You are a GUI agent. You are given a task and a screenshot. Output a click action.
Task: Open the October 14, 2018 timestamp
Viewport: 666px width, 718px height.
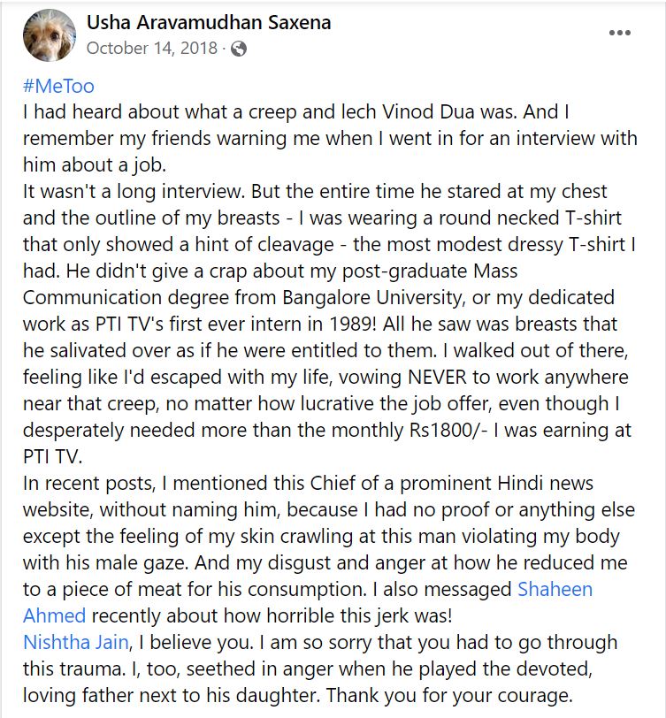(151, 48)
